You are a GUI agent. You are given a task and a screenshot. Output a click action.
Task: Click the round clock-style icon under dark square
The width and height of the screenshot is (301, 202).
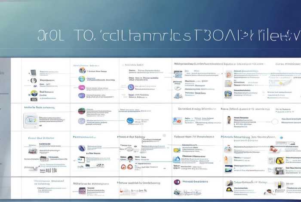[34, 80]
